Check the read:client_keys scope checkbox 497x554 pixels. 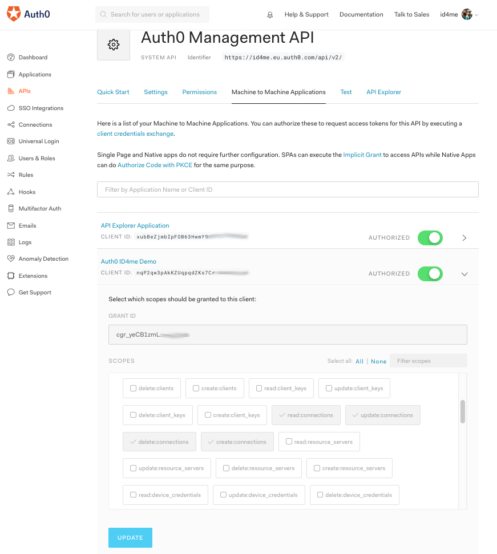coord(259,389)
